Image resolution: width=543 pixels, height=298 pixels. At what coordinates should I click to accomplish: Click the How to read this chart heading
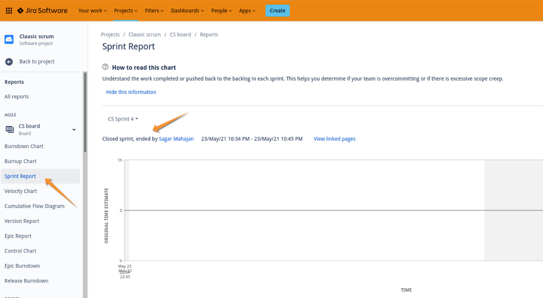pos(144,67)
